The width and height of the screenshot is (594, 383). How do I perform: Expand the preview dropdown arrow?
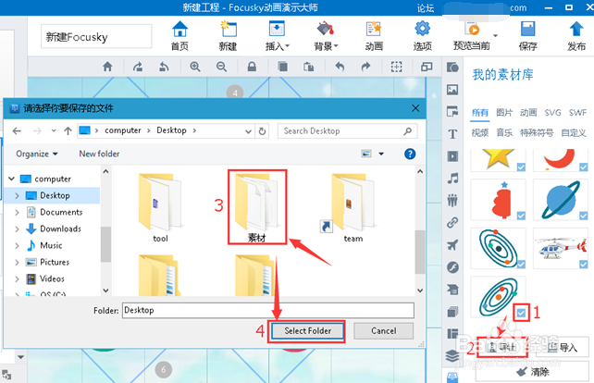495,35
